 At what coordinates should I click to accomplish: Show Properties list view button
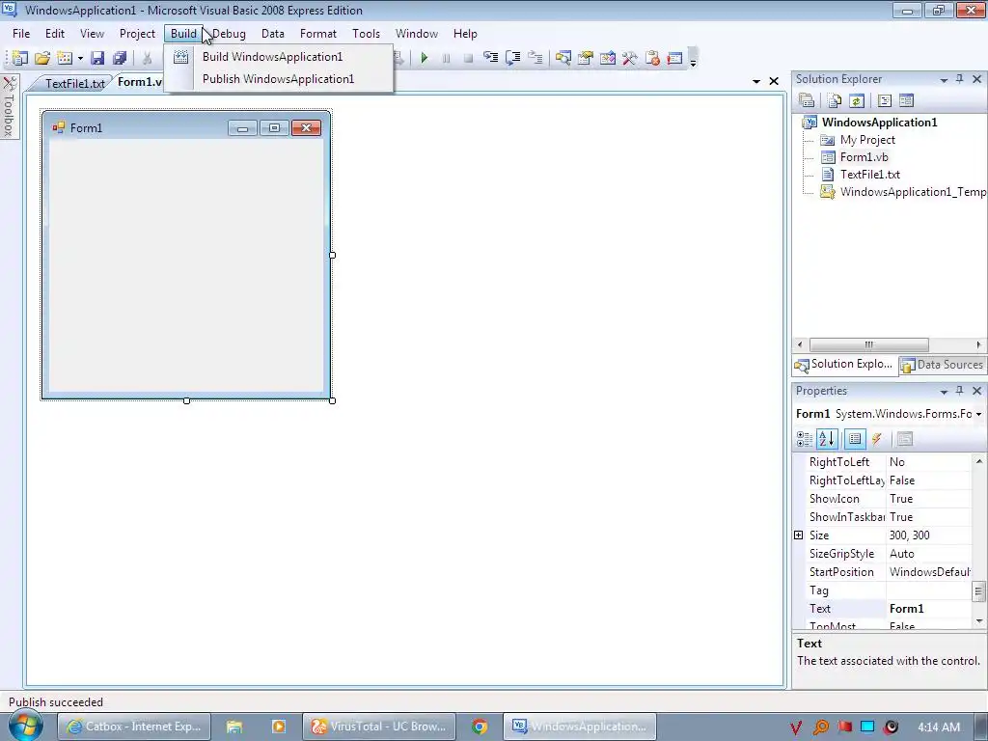tap(855, 439)
